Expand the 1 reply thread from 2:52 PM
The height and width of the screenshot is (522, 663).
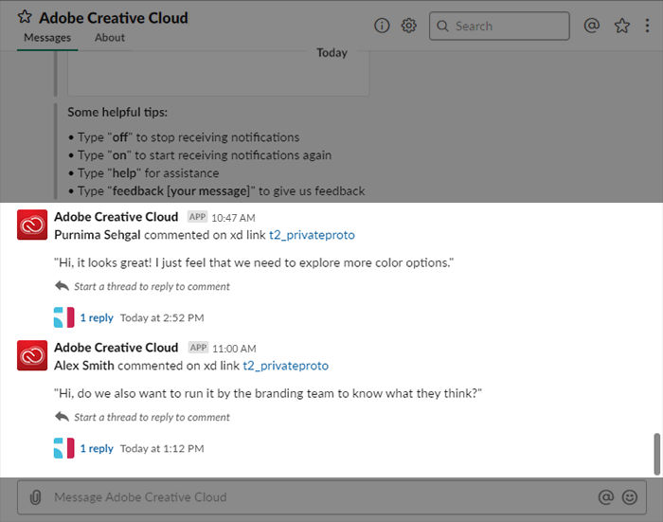pyautogui.click(x=96, y=317)
